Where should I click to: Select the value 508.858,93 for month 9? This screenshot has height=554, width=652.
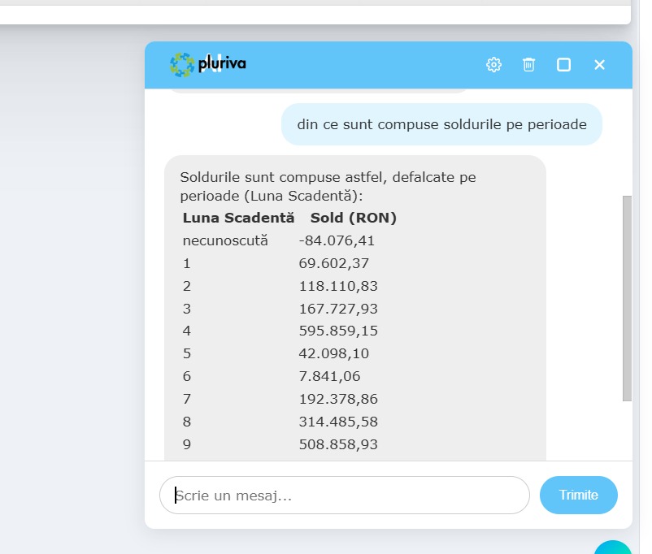[338, 444]
